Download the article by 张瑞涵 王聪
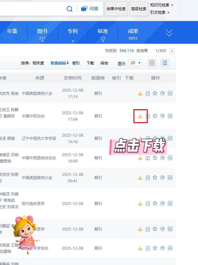 (x=140, y=248)
